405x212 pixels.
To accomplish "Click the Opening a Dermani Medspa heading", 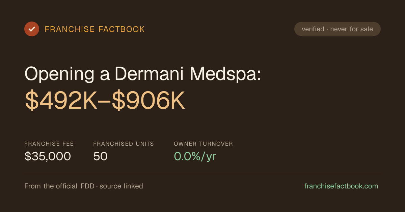I will [x=143, y=73].
